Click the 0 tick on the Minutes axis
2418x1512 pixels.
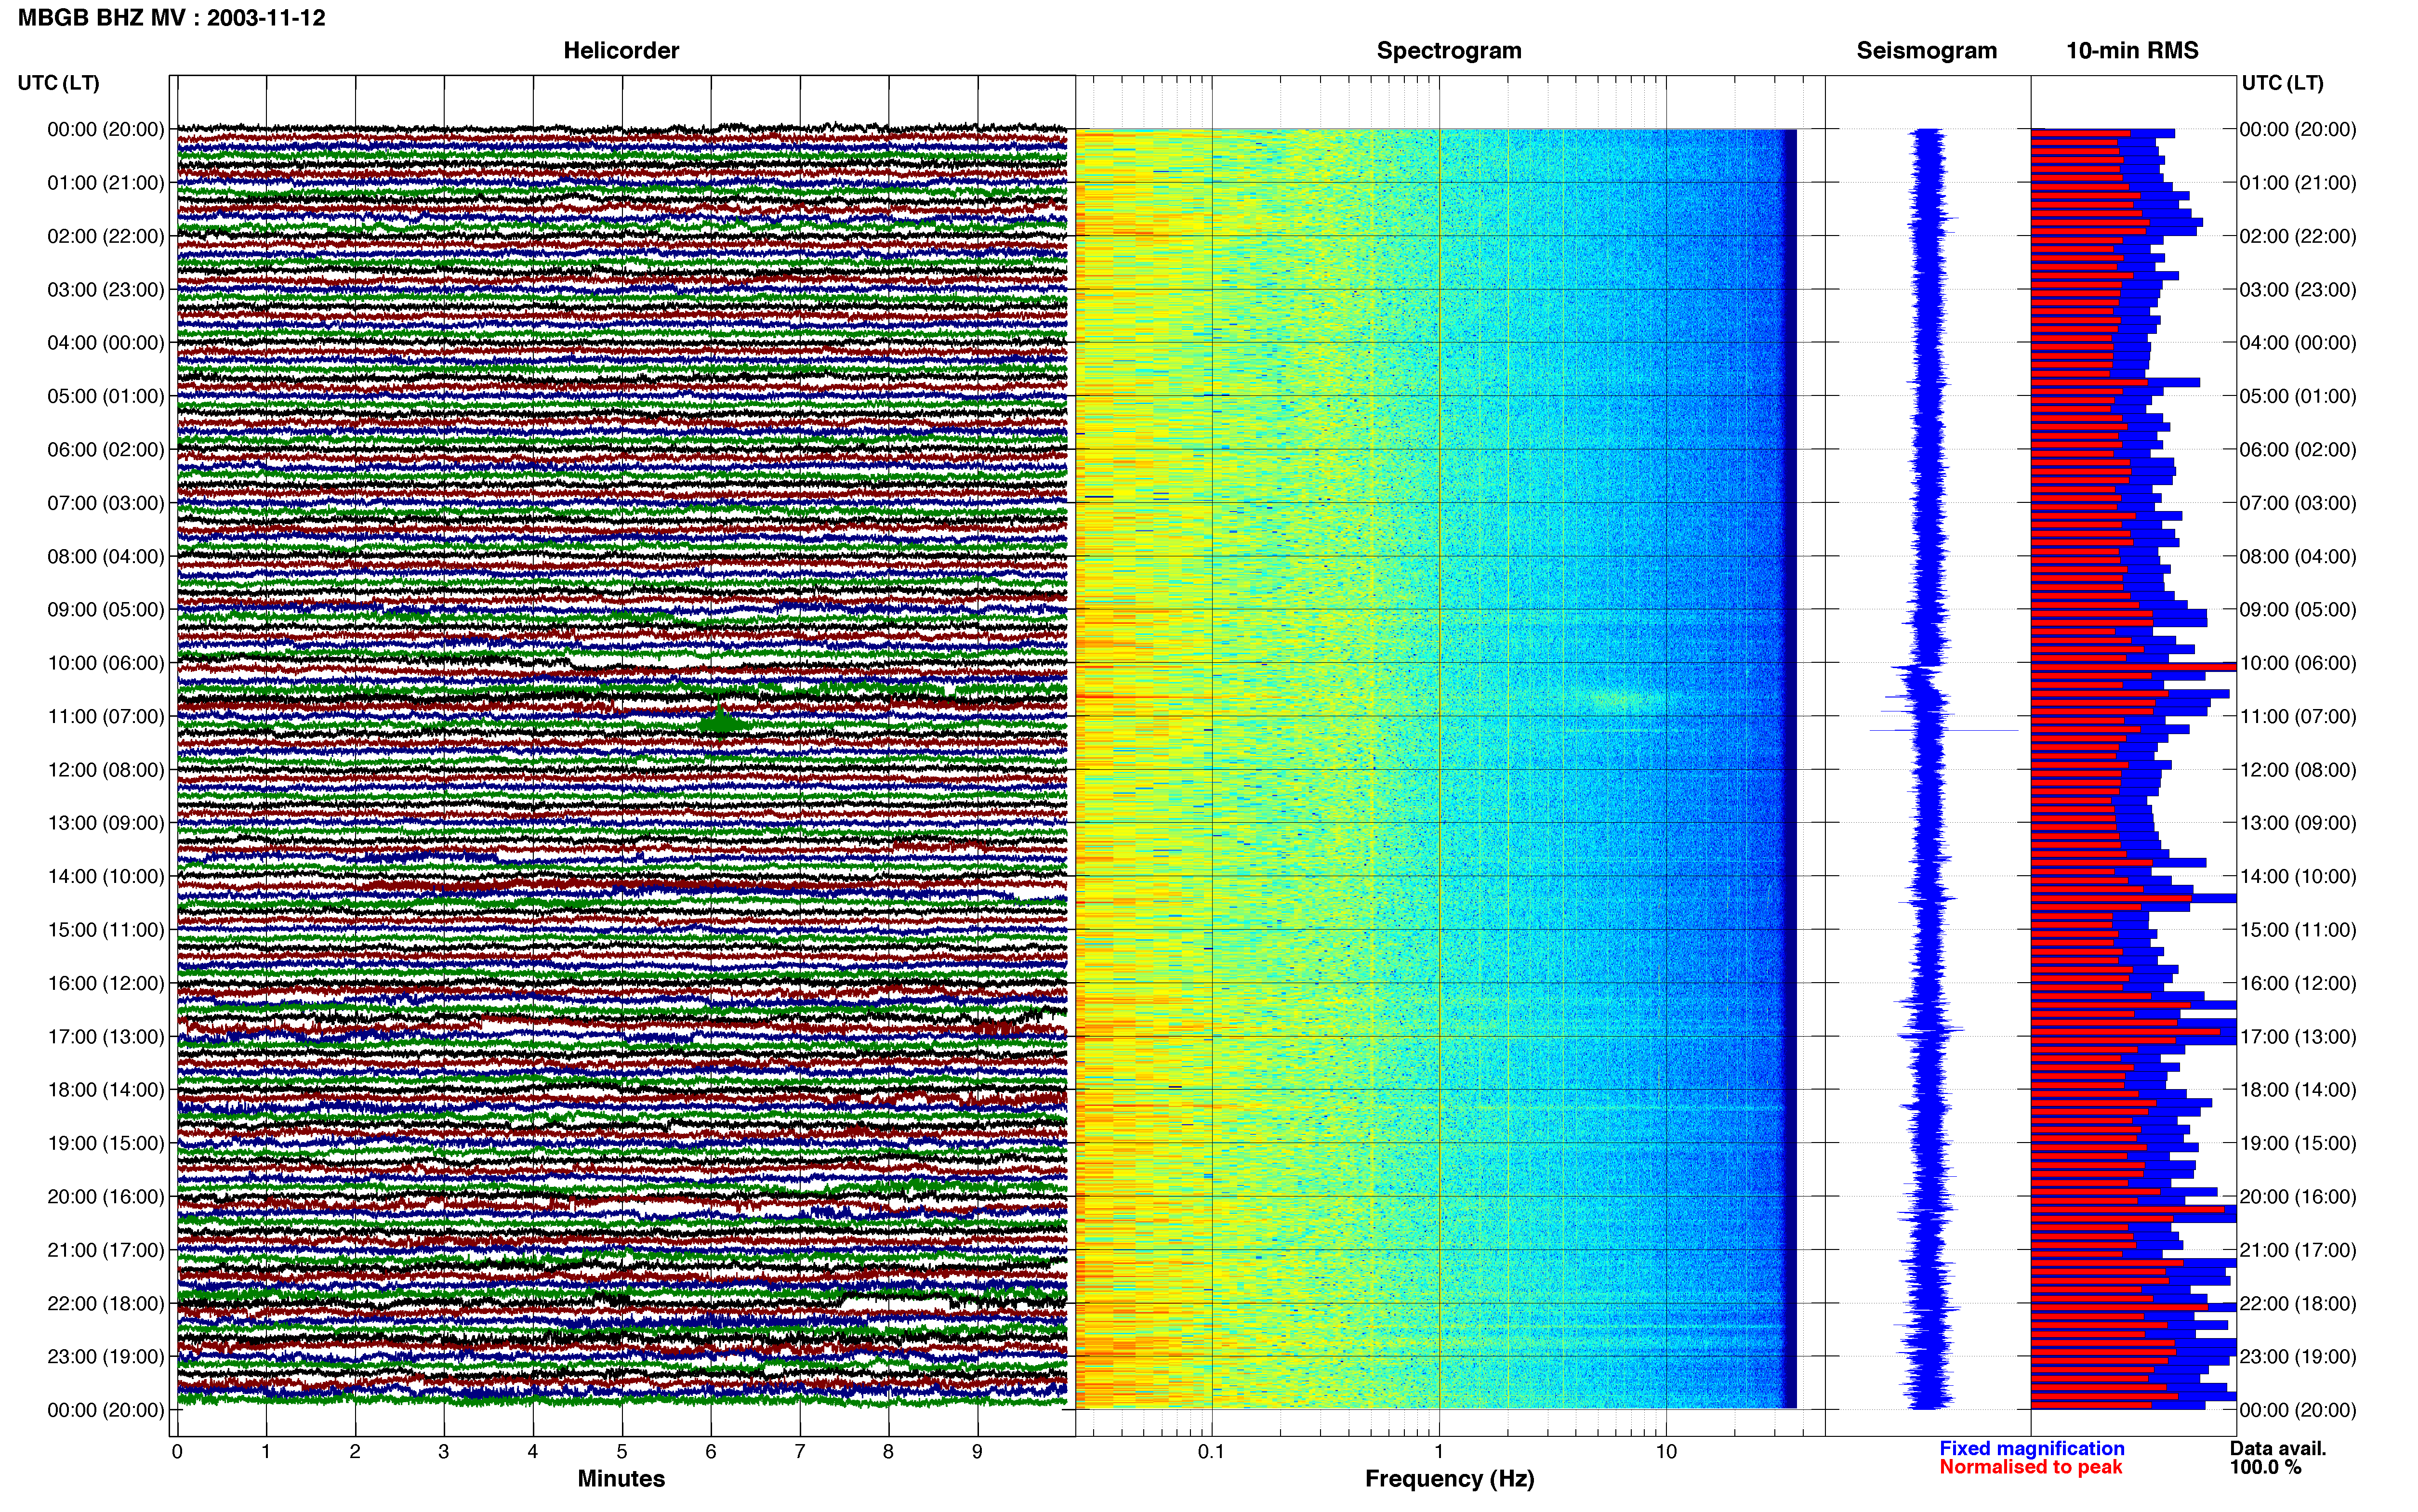[x=177, y=1452]
